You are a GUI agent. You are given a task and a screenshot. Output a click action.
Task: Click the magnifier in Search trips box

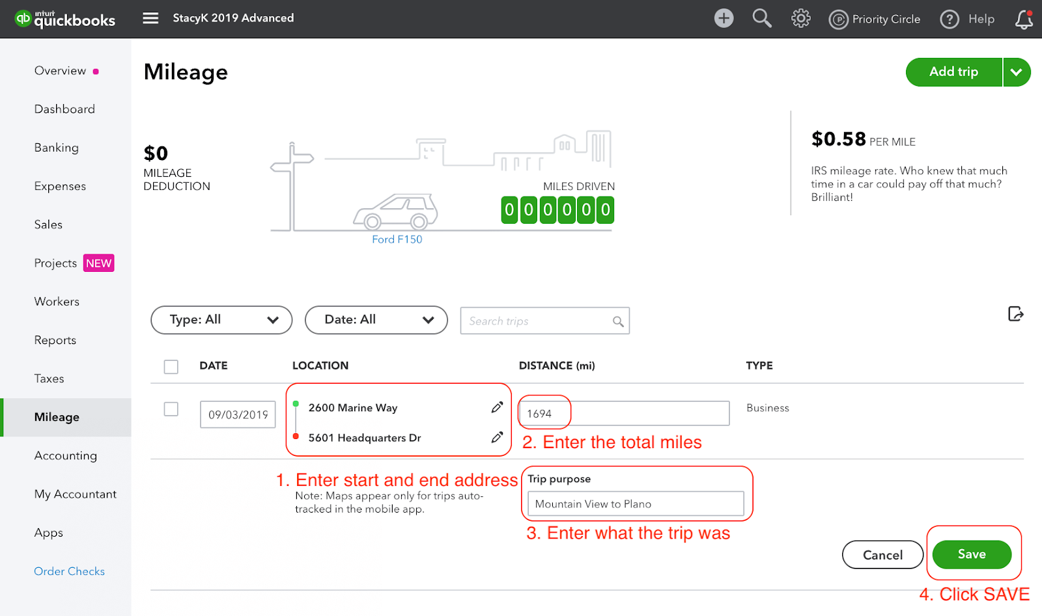click(618, 321)
